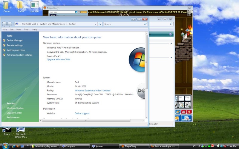Screen dimensions: 239x149
Task: Open Microsoft Office Word desktop shortcut
Action: coord(21,133)
